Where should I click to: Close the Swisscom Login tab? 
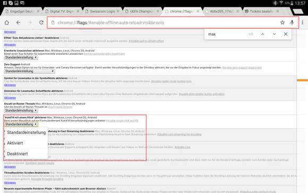pyautogui.click(x=118, y=11)
